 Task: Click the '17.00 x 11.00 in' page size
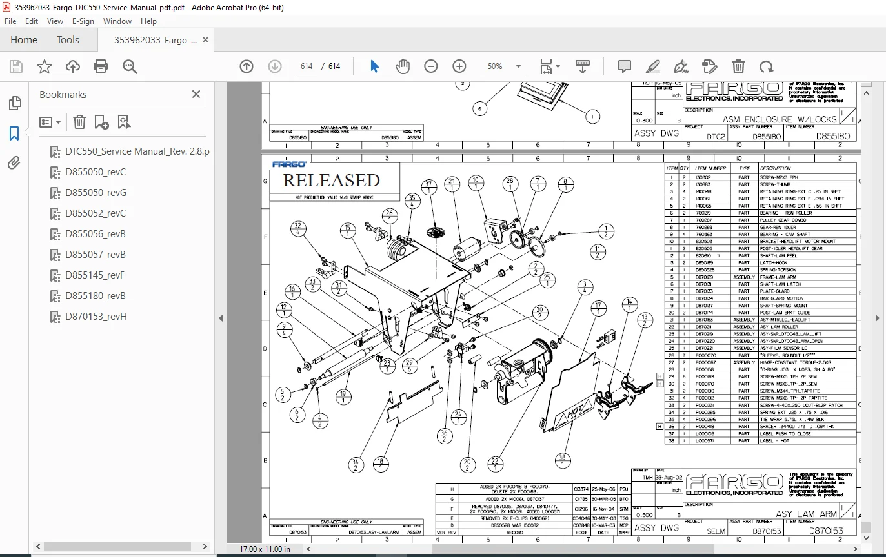(265, 549)
